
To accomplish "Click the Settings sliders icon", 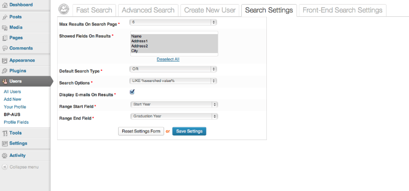I will (5, 143).
